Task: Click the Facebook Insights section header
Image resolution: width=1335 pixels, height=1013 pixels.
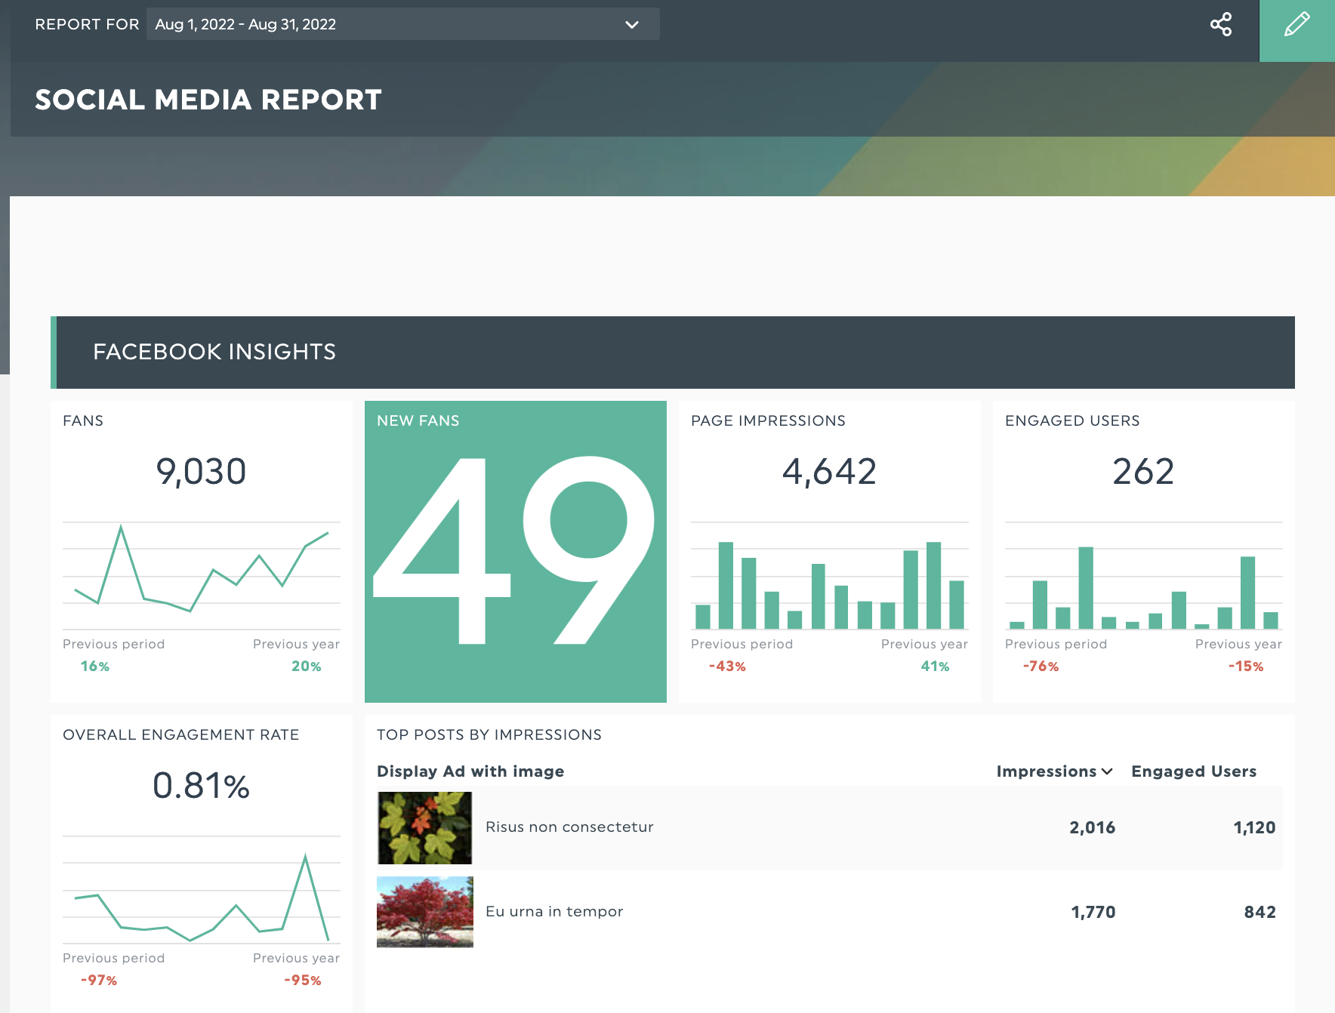Action: pyautogui.click(x=214, y=352)
